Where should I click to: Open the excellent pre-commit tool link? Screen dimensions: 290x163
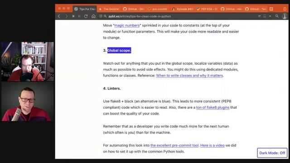(x=174, y=145)
